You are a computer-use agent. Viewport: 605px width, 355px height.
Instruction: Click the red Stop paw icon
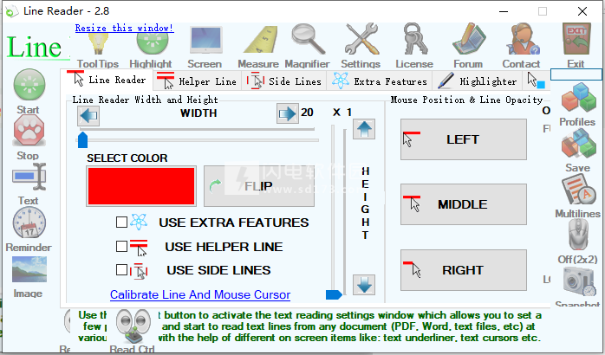pos(29,131)
